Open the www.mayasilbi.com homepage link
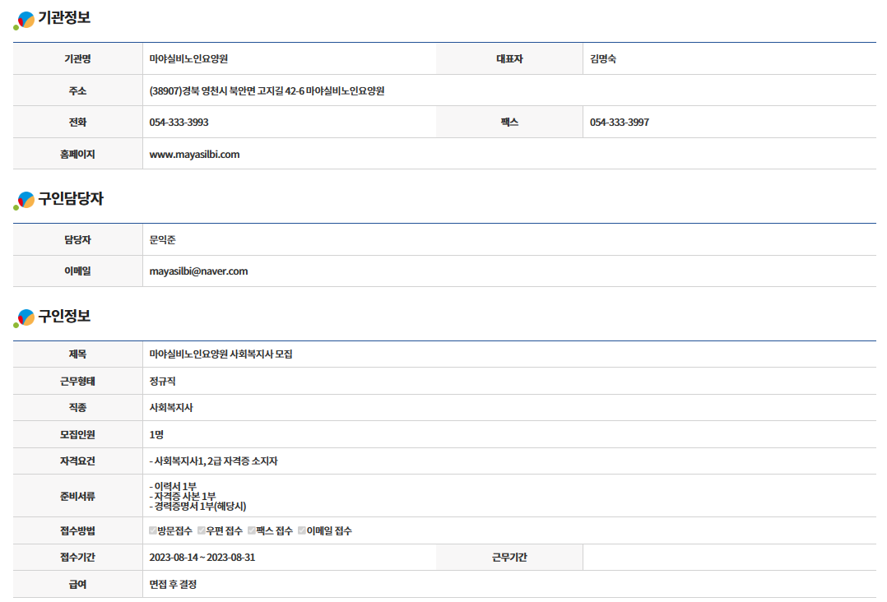The image size is (887, 602). point(194,154)
